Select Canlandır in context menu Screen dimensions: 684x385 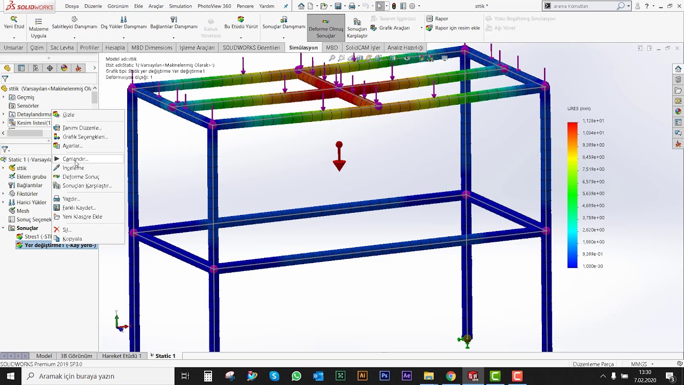[x=88, y=159]
